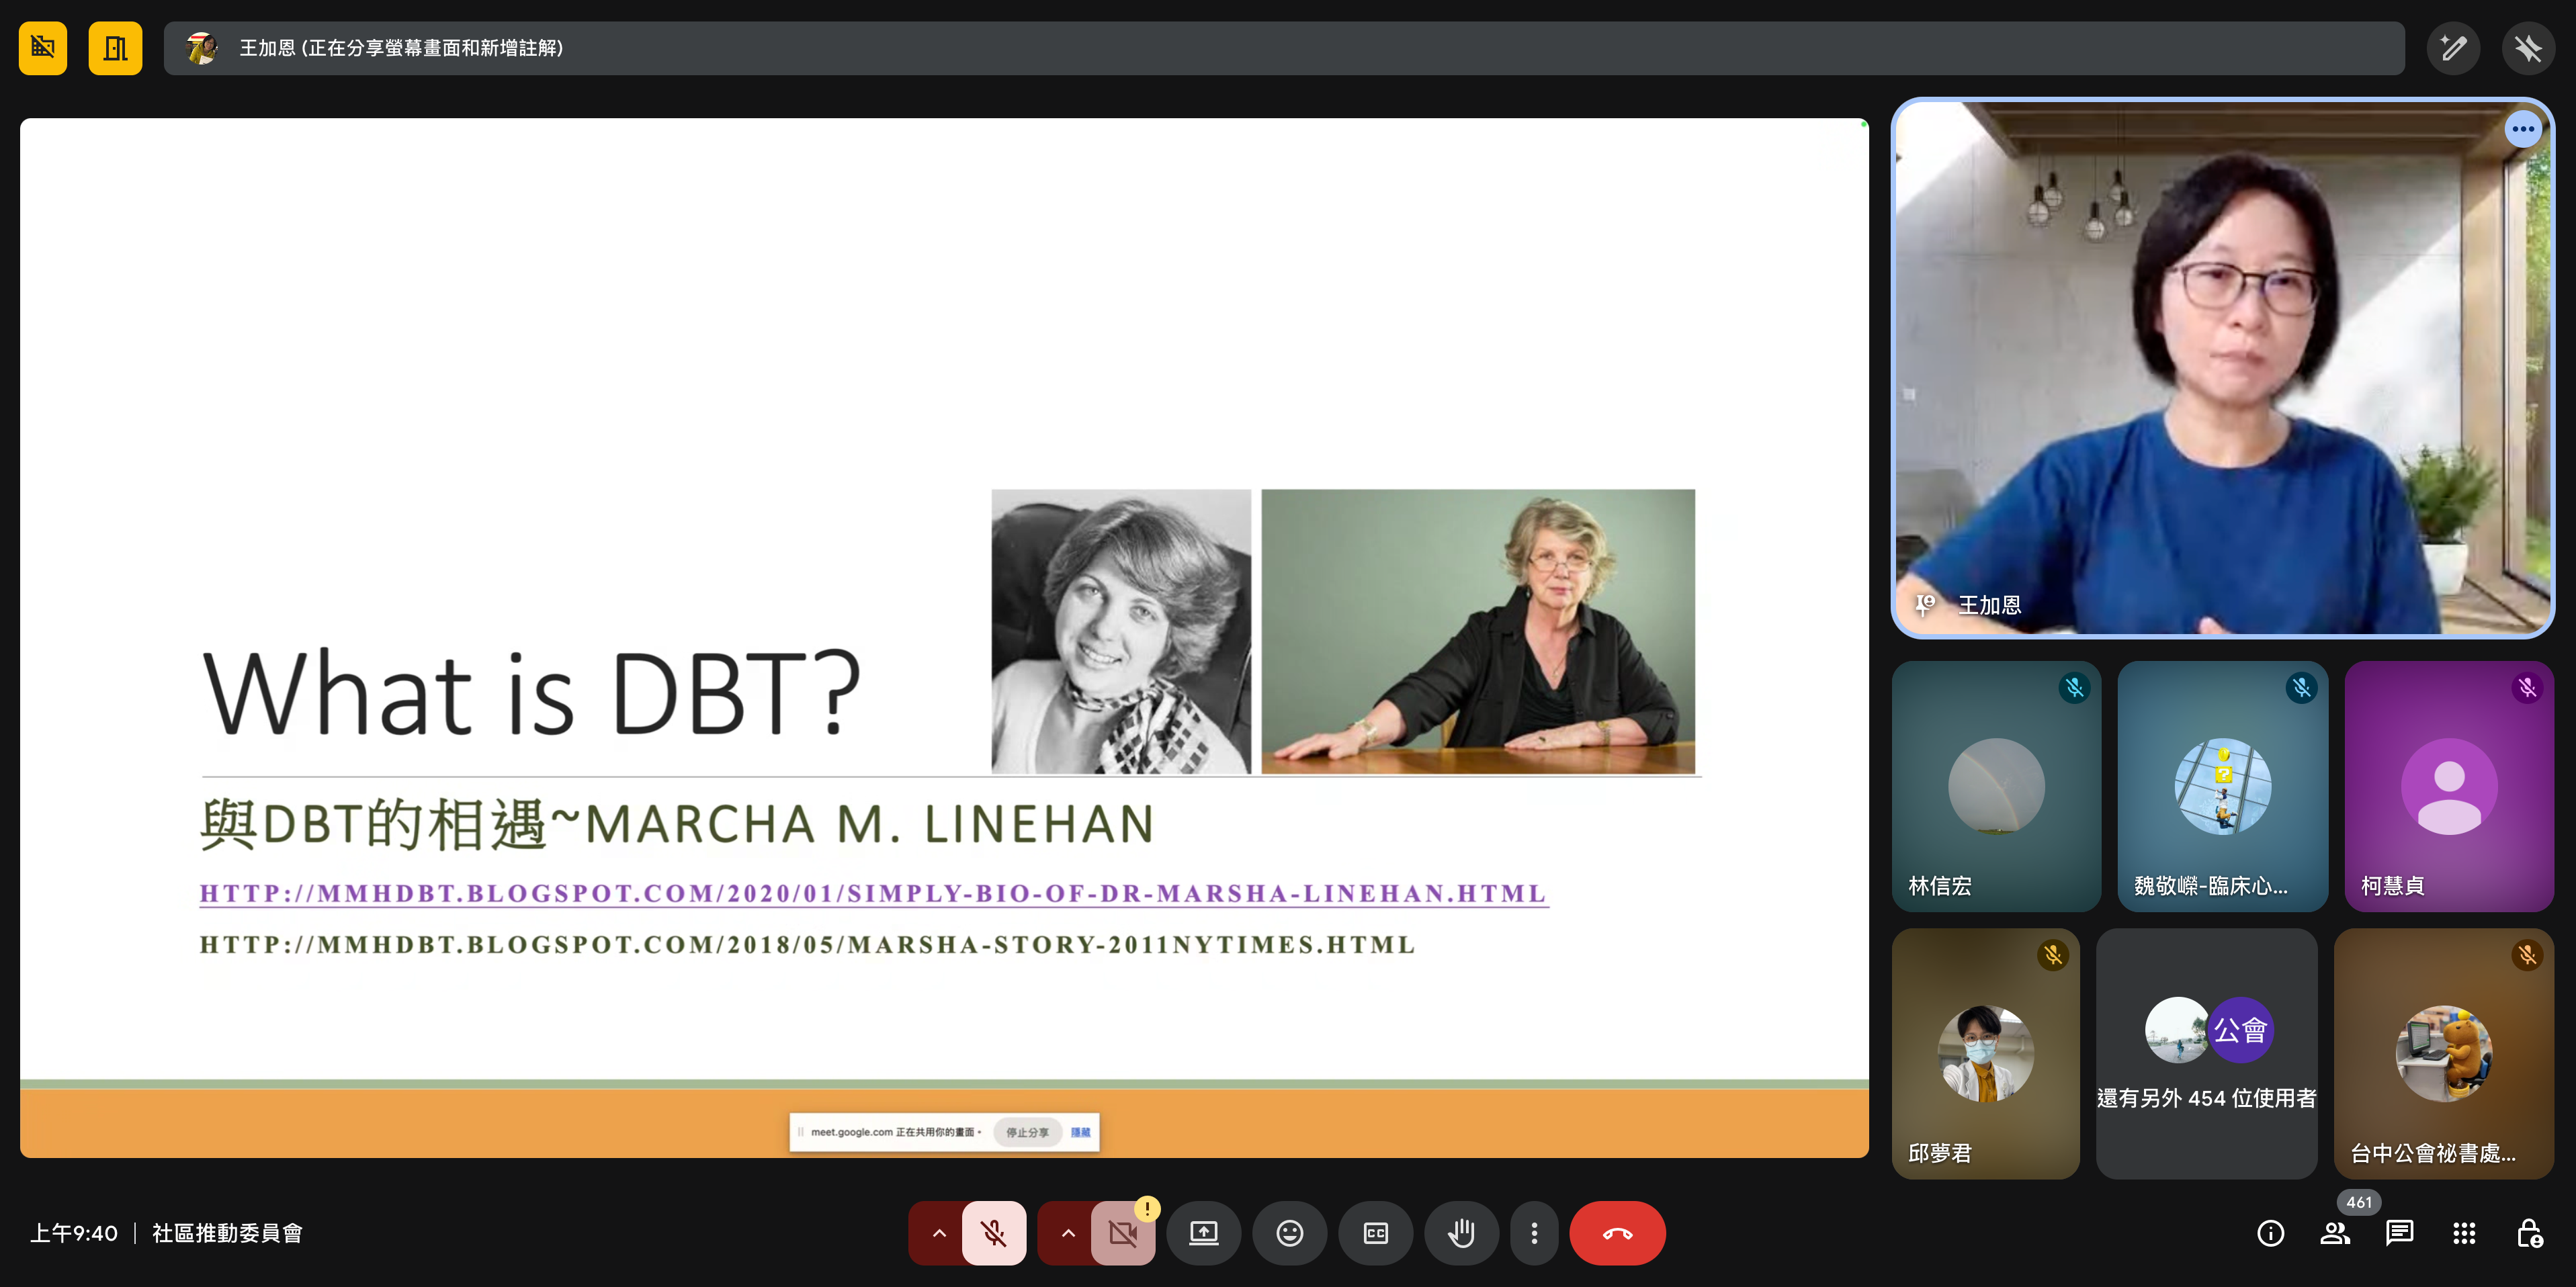Select 還有另外 454 位使用者 tile
This screenshot has width=2576, height=1287.
[x=2206, y=1053]
